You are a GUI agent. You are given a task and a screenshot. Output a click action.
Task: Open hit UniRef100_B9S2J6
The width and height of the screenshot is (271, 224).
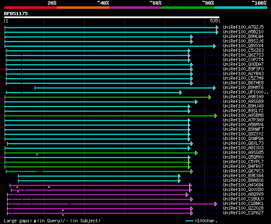[x=243, y=41]
